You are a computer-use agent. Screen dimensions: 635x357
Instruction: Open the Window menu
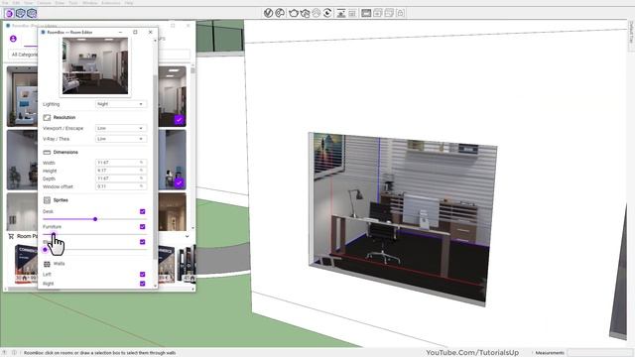tap(90, 3)
